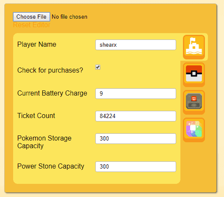Select the Ticket Count input box
The image size is (224, 197).
(x=136, y=116)
